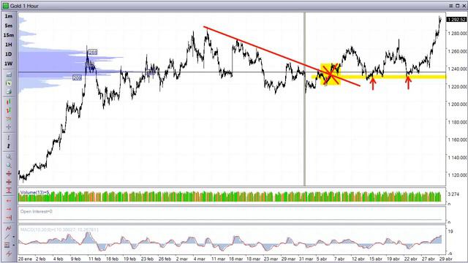Image resolution: width=468 pixels, height=263 pixels.
Task: Click the 29 abr date label
Action: (446, 259)
